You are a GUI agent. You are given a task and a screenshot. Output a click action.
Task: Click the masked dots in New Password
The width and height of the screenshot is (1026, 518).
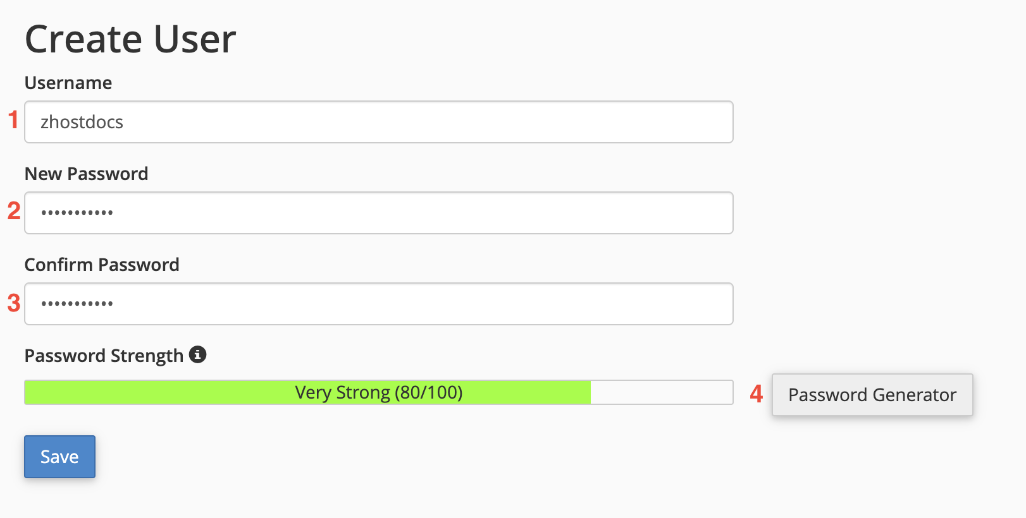(77, 213)
